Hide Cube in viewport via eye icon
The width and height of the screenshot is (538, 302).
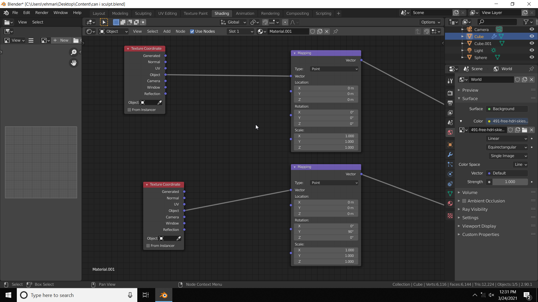[x=532, y=36]
